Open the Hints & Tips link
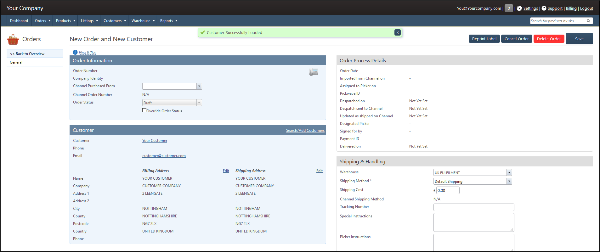The height and width of the screenshot is (252, 600). [87, 53]
